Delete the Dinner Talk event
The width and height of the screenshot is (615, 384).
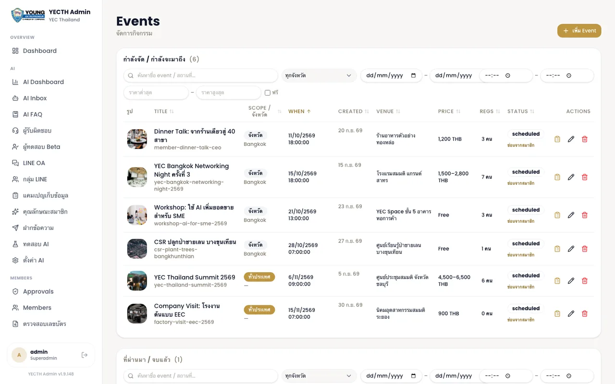[585, 139]
